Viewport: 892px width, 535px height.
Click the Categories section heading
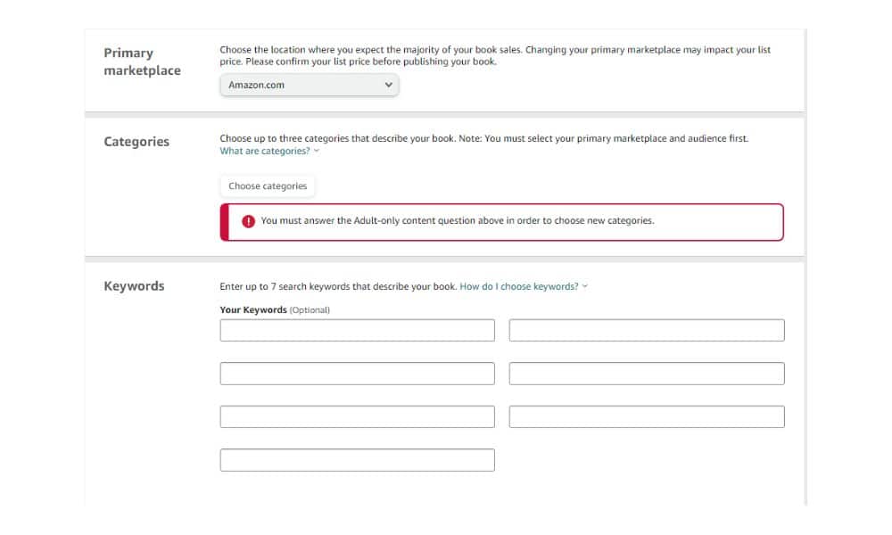point(136,142)
